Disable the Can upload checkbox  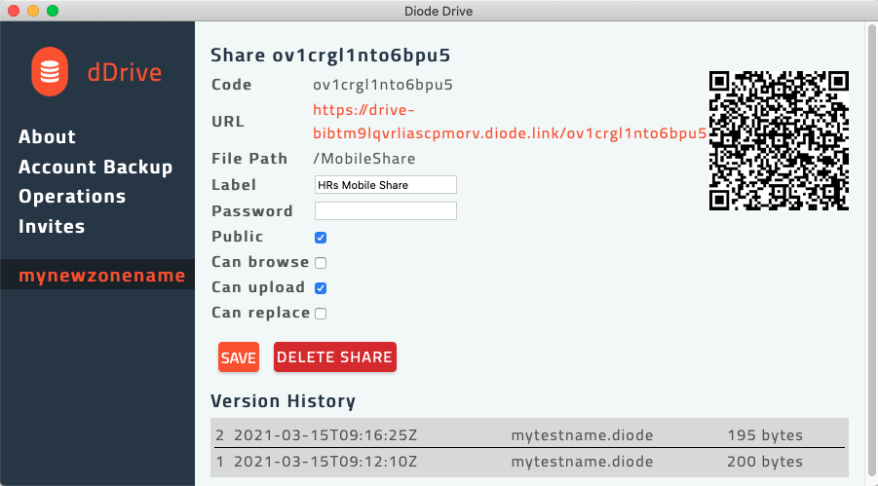click(321, 287)
